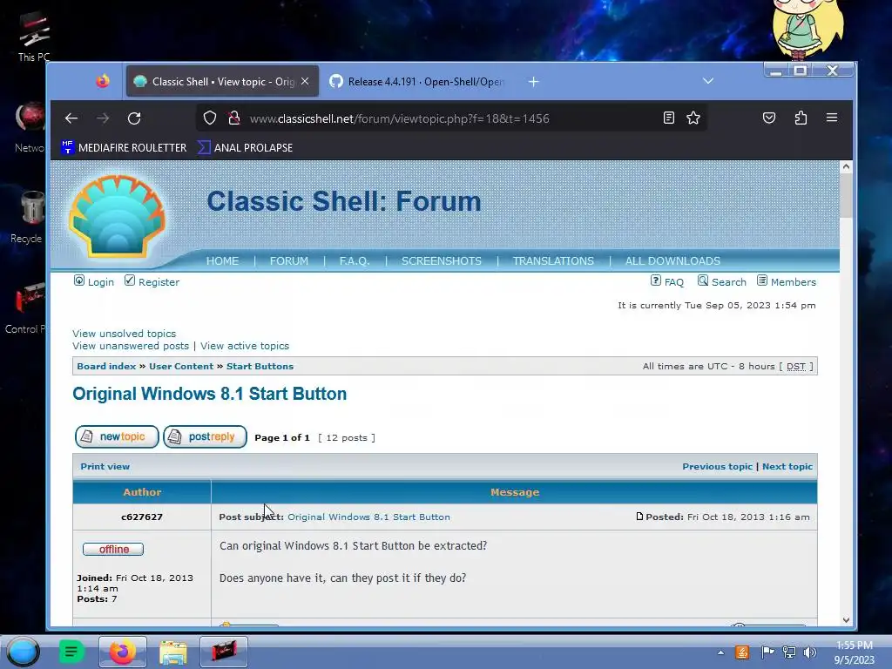The image size is (892, 669).
Task: Click post subject link Original Windows 8.1 Start Button
Action: (x=368, y=517)
